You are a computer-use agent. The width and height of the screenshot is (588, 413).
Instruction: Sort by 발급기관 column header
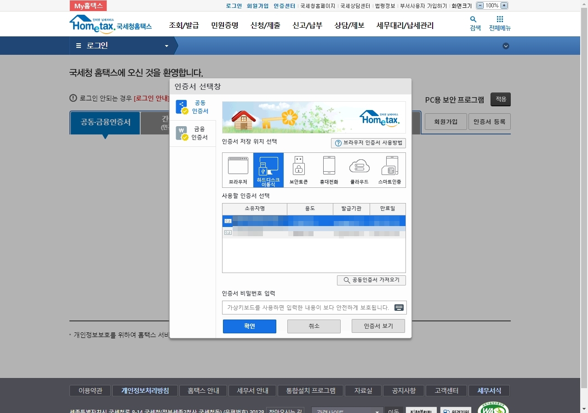(351, 209)
